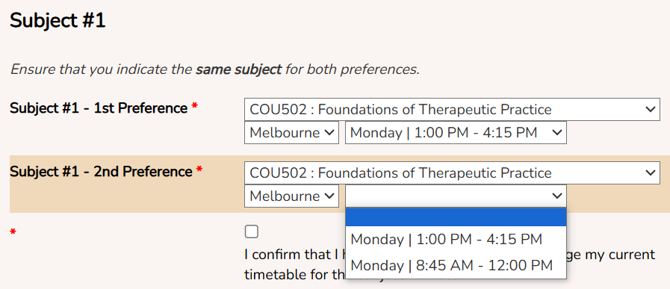Viewport: 670px width, 289px height.
Task: Tick the confirmation checkbox
Action: point(251,231)
